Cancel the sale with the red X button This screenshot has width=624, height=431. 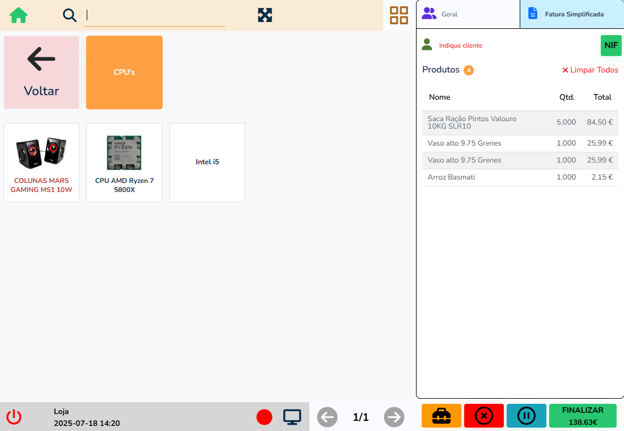[x=483, y=416]
